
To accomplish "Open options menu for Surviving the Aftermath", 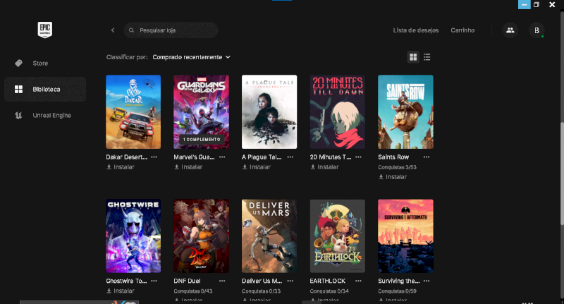I will [427, 281].
